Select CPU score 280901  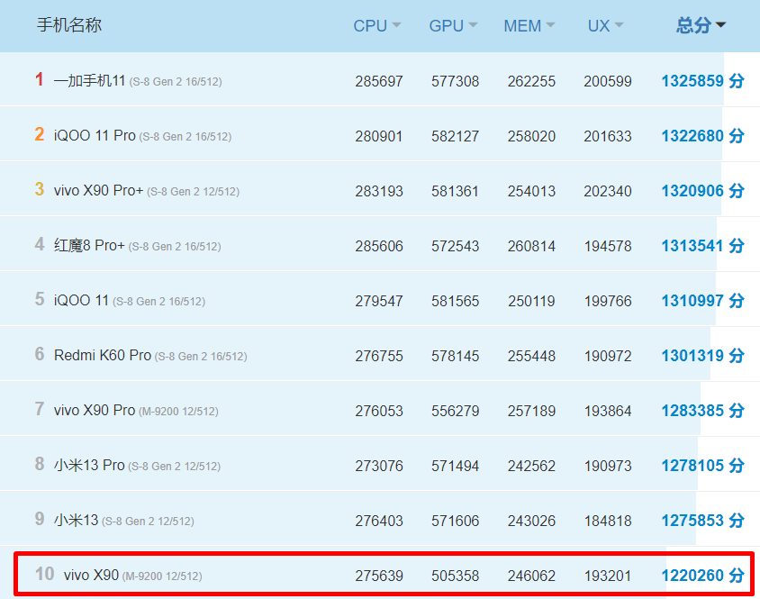pyautogui.click(x=379, y=136)
